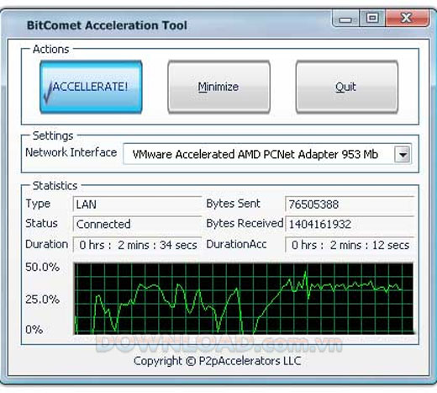Close the BitComet Acceleration Tool window
Viewport: 437px width, 393px height.
pos(407,19)
